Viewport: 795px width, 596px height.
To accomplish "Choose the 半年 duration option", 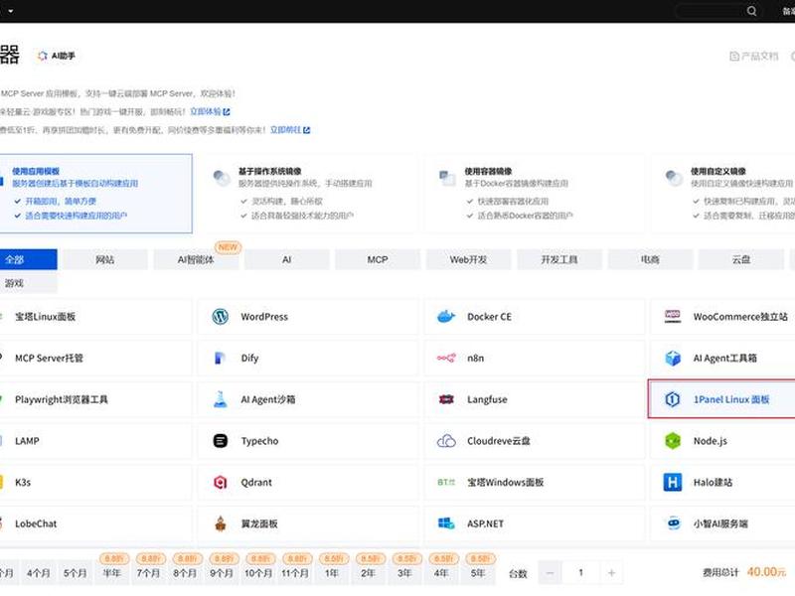I will coord(112,573).
